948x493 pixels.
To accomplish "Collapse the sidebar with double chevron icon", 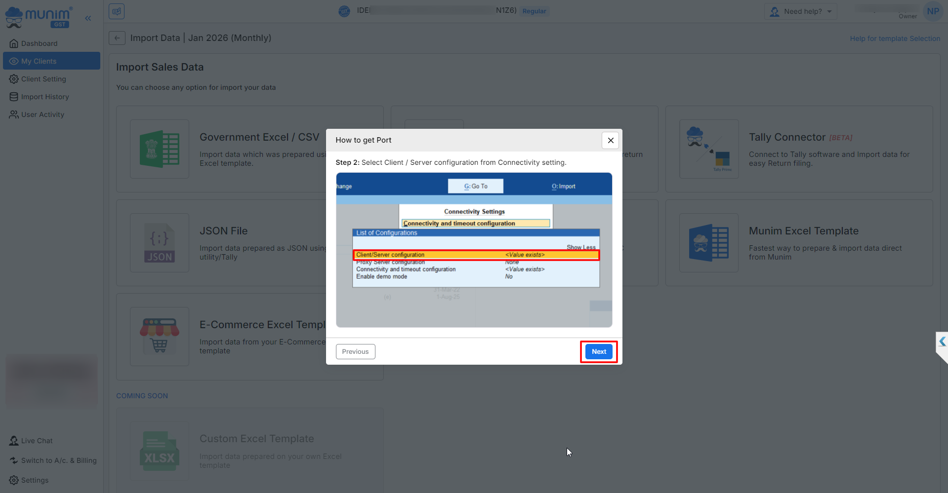I will coord(88,18).
